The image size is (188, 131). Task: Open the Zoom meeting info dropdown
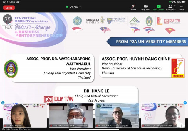[74, 7]
